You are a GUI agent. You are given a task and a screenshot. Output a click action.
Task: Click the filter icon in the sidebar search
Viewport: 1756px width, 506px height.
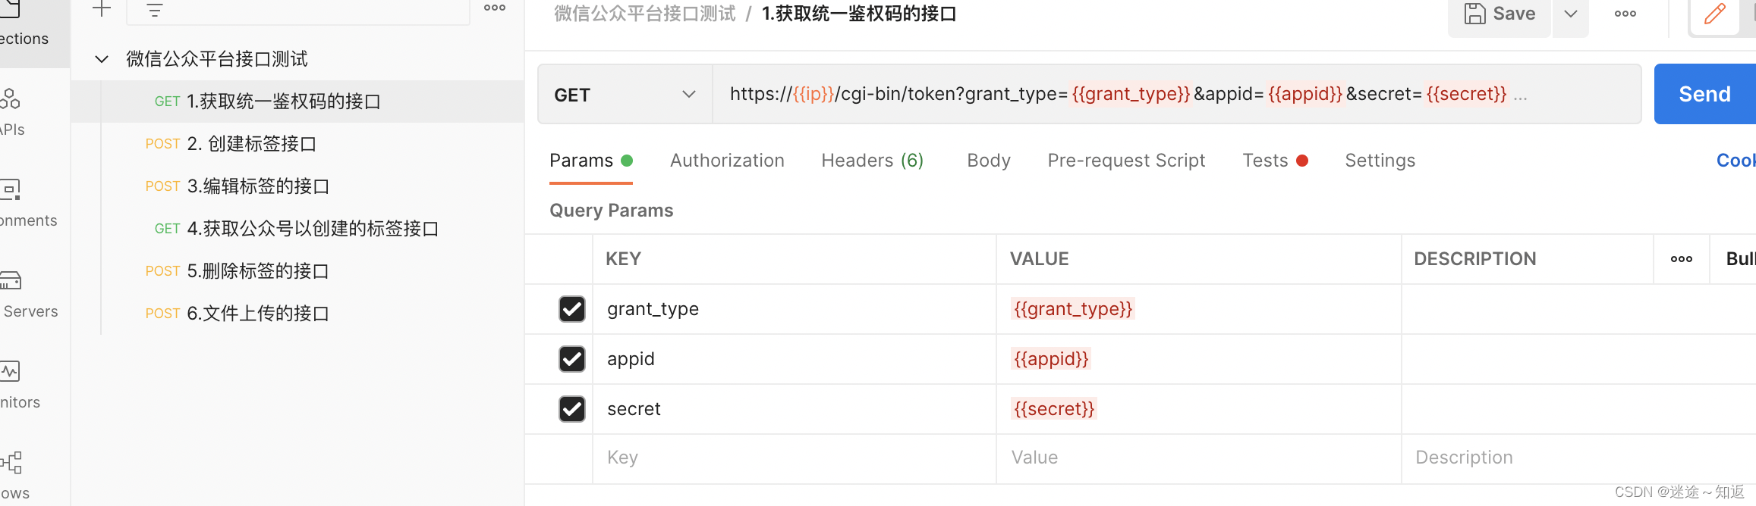point(155,11)
